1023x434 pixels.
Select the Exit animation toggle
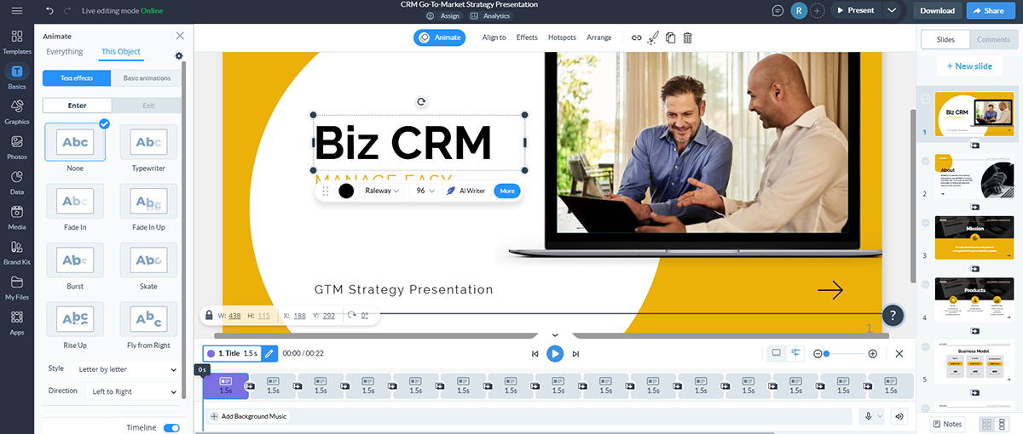[x=148, y=106]
